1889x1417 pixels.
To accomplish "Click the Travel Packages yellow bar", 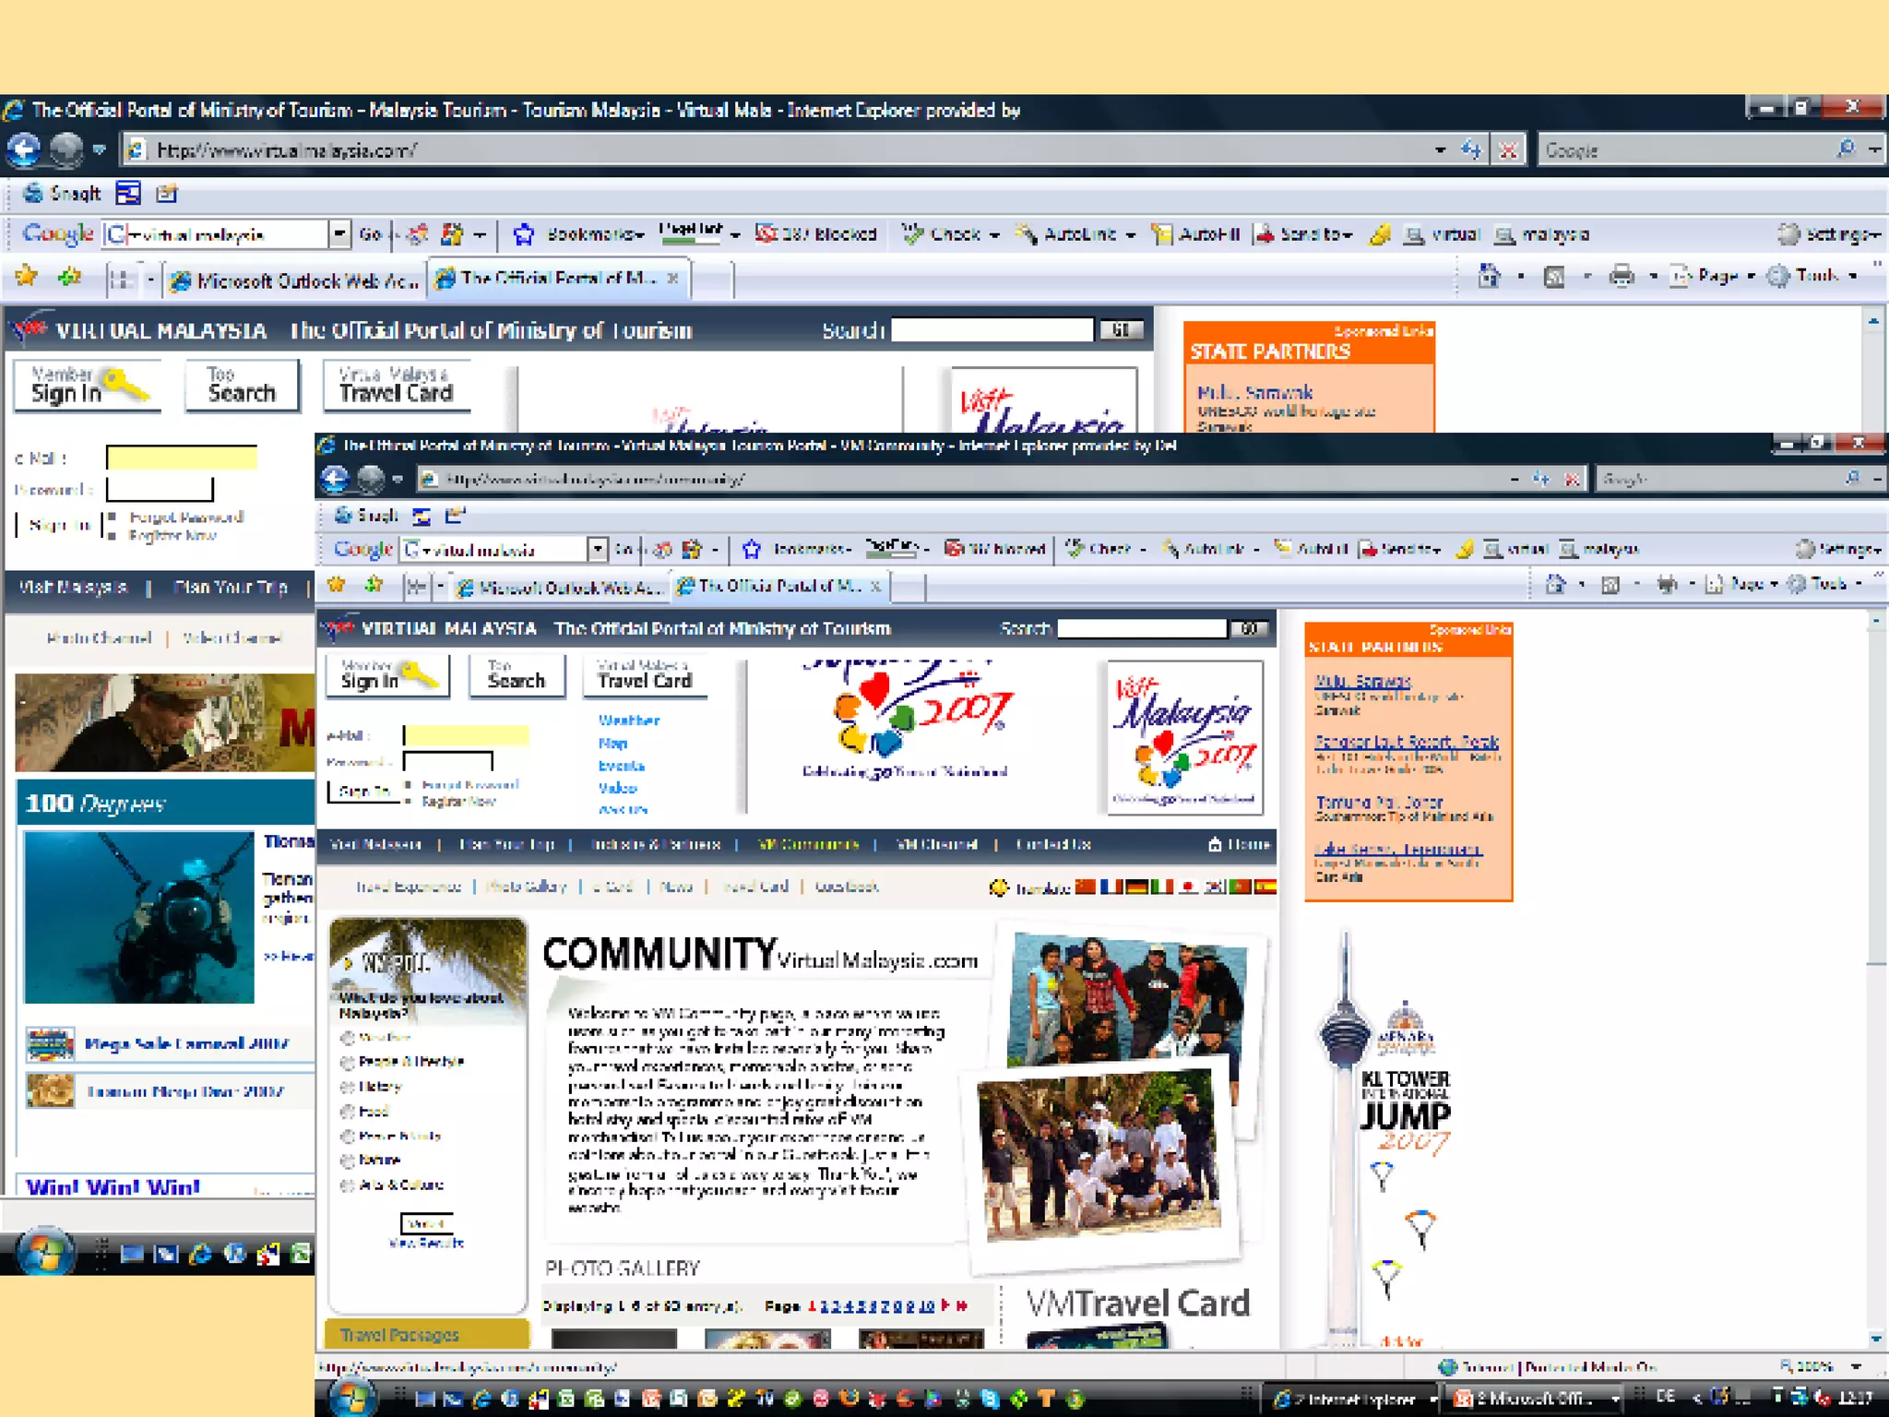I will tap(427, 1334).
